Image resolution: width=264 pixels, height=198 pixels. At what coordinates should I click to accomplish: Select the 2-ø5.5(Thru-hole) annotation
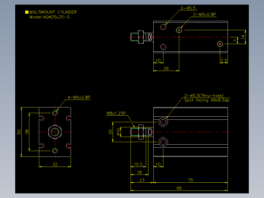click(204, 95)
